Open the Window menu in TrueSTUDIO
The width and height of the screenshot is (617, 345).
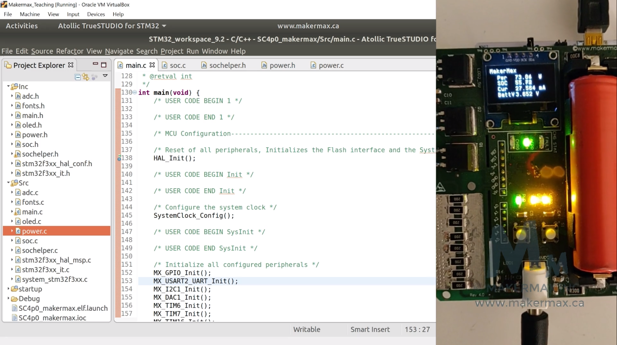215,51
